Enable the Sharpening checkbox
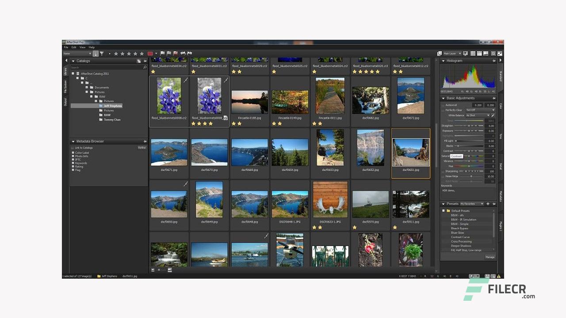Viewport: 566px width, 318px height. 443,171
